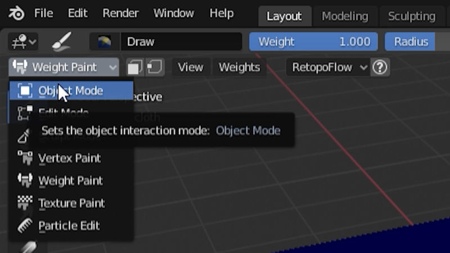The height and width of the screenshot is (253, 450).
Task: Select Texture Paint mode
Action: coord(71,203)
